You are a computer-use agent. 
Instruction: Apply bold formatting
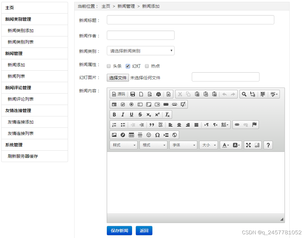[x=114, y=115]
